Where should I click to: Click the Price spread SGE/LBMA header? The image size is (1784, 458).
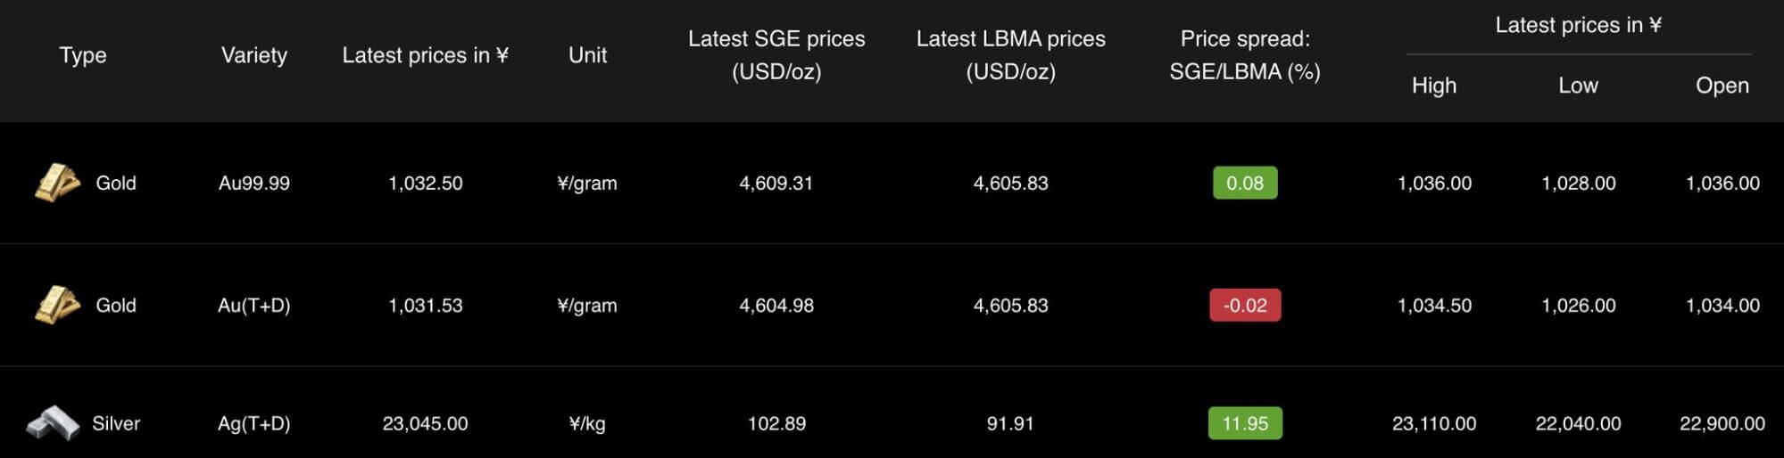(1244, 55)
